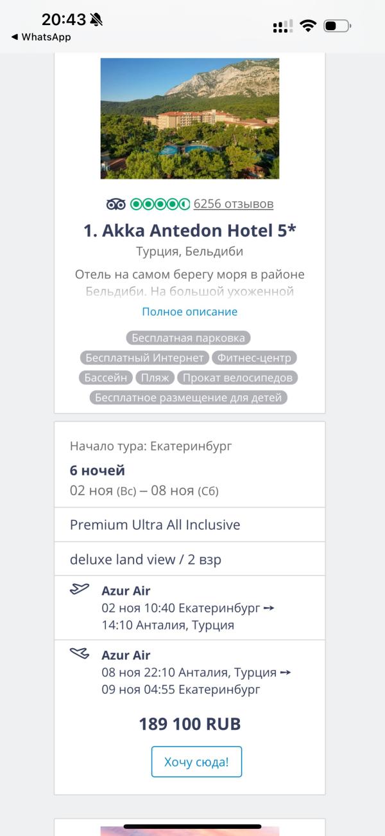Tap the battery indicator icon
The width and height of the screenshot is (385, 836).
337,26
